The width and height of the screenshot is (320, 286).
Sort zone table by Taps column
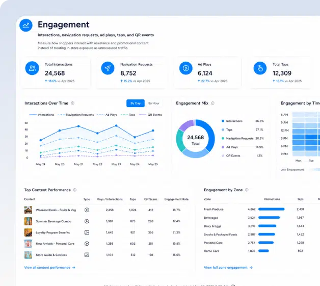click(300, 199)
